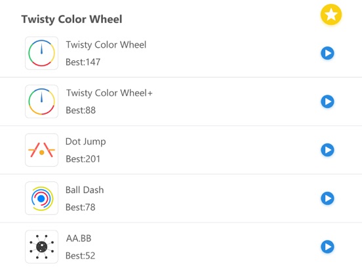Click the Twisty Color Wheel page heading
Viewport: 362px width, 271px height.
pos(71,19)
